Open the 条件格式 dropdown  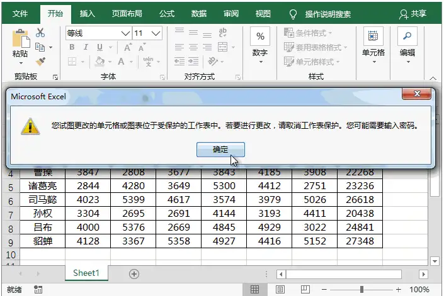(x=308, y=33)
